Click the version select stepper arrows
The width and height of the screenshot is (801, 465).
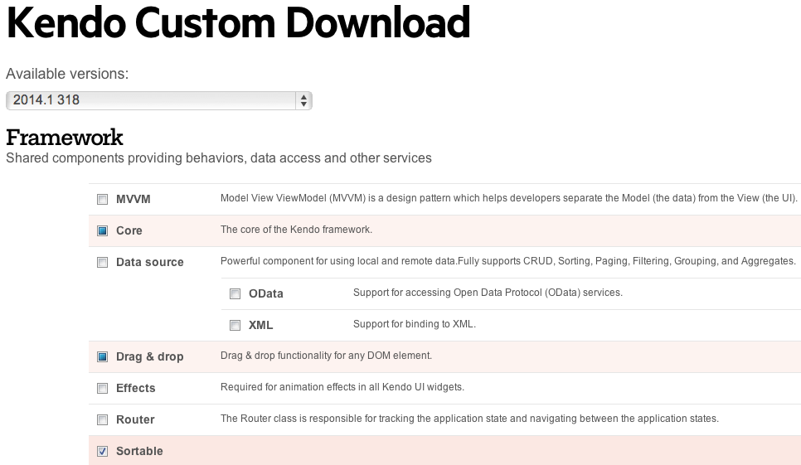tap(303, 100)
